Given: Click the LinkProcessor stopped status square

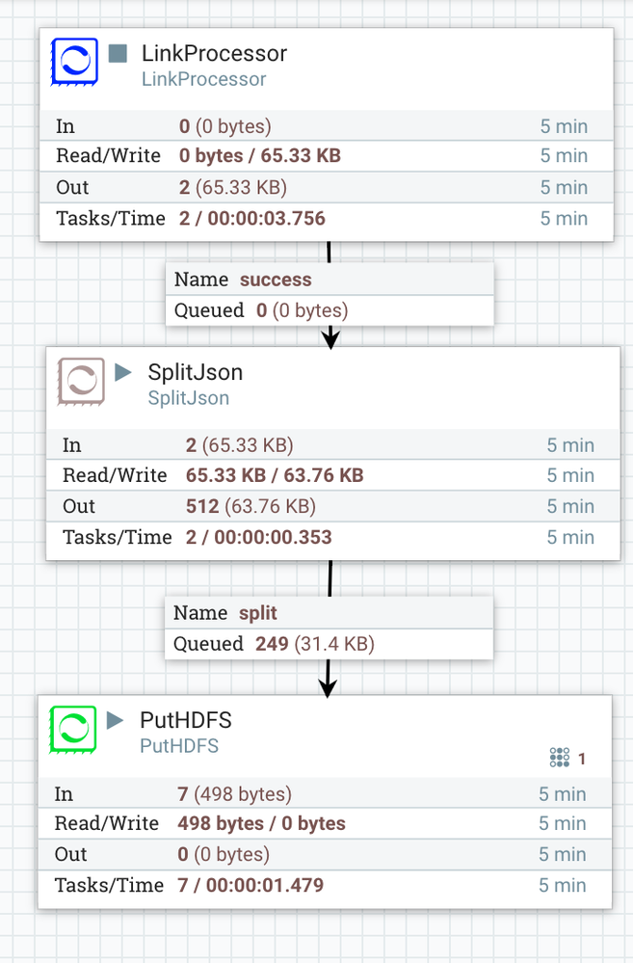Looking at the screenshot, I should click(118, 53).
